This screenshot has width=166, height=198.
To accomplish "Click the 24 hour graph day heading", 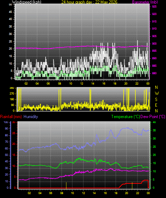I will click(89, 2).
